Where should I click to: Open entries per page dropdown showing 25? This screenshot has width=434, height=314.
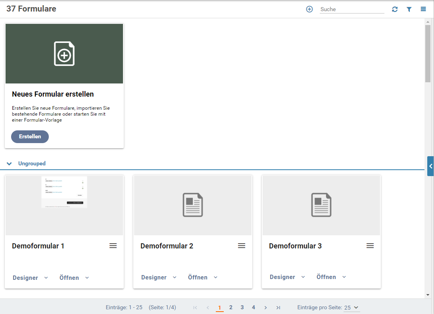tap(351, 308)
